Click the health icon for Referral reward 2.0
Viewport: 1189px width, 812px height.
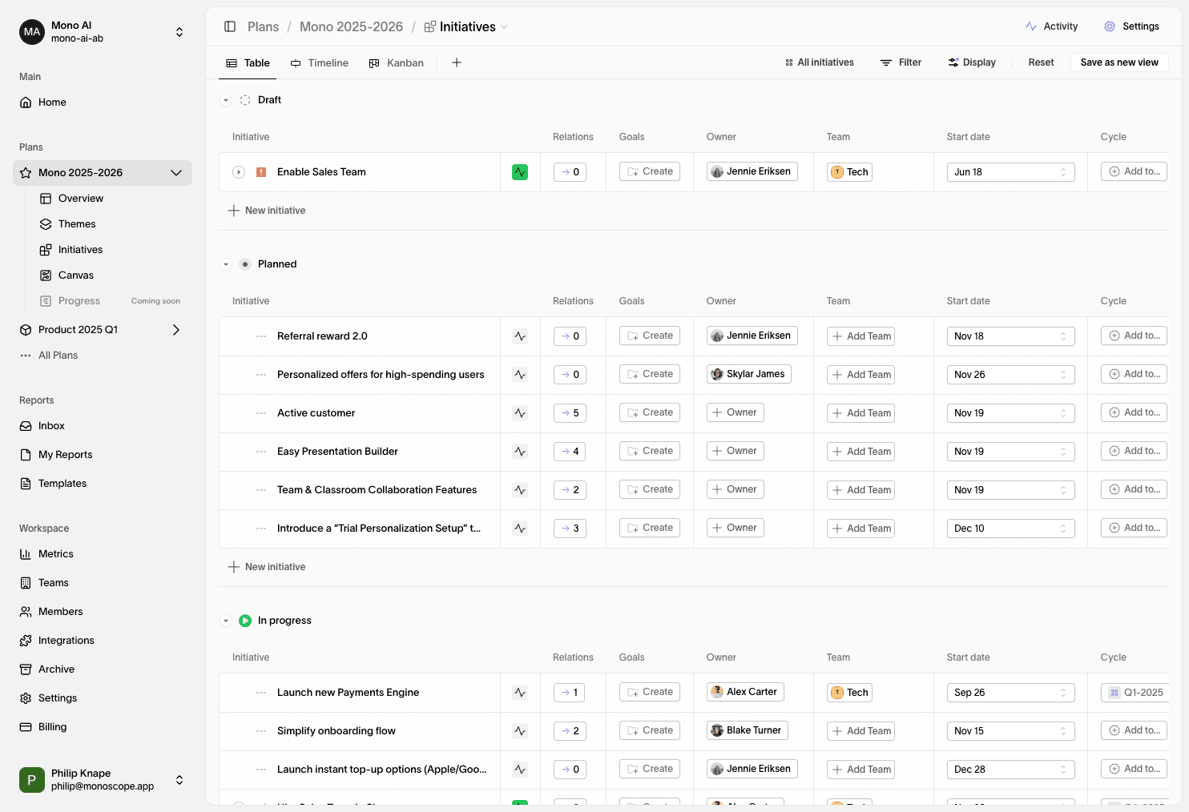pos(520,336)
